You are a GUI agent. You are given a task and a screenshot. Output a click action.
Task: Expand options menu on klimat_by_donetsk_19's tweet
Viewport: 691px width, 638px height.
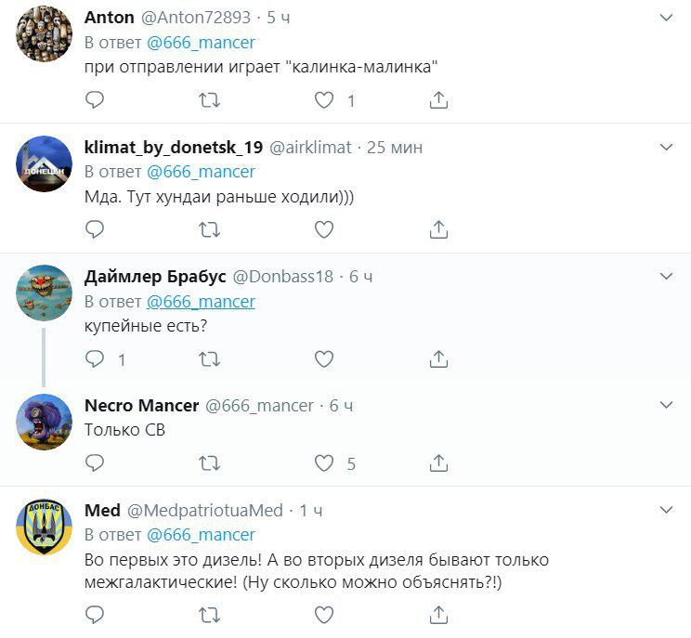666,148
